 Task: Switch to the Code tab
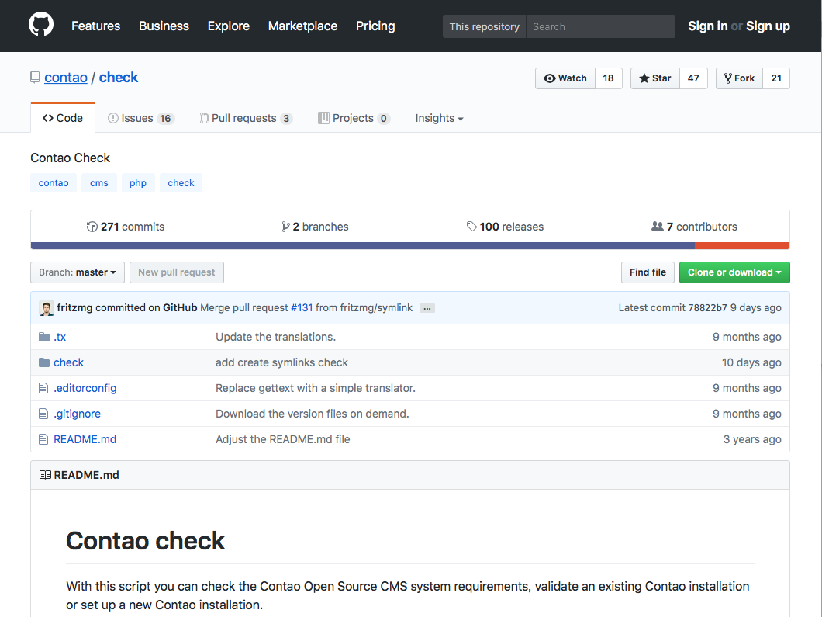click(x=63, y=118)
